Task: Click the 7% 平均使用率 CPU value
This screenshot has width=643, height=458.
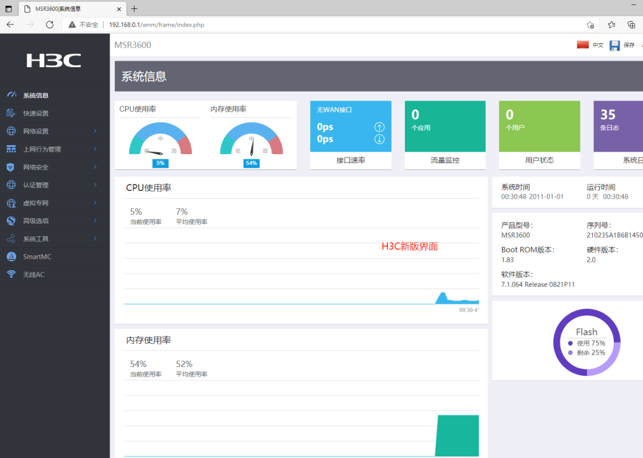Action: click(182, 212)
